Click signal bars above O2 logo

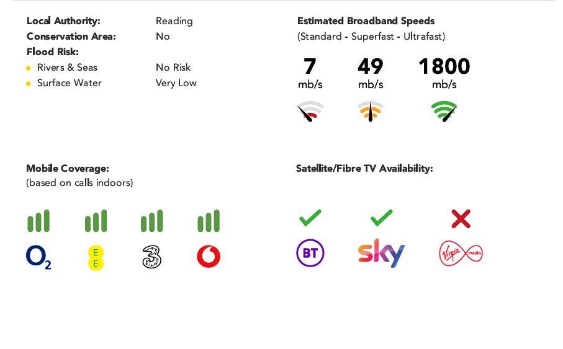coord(38,221)
